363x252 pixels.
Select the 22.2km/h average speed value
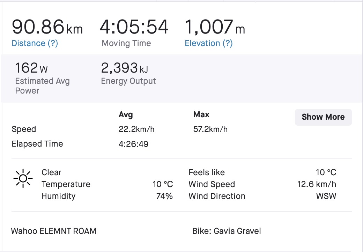click(136, 129)
